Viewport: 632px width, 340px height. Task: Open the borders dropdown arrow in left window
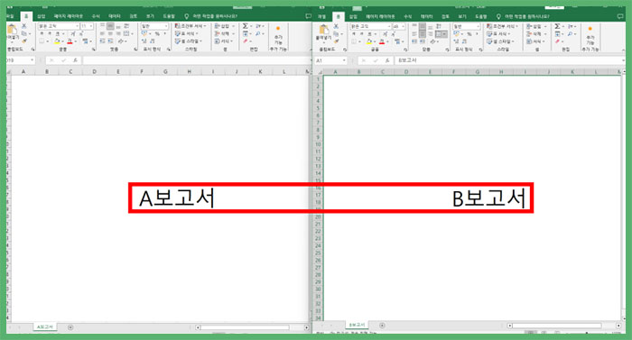pyautogui.click(x=48, y=41)
